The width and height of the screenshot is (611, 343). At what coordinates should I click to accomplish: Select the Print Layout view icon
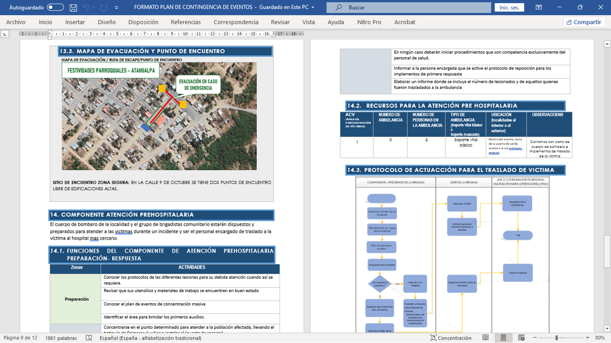coord(503,338)
